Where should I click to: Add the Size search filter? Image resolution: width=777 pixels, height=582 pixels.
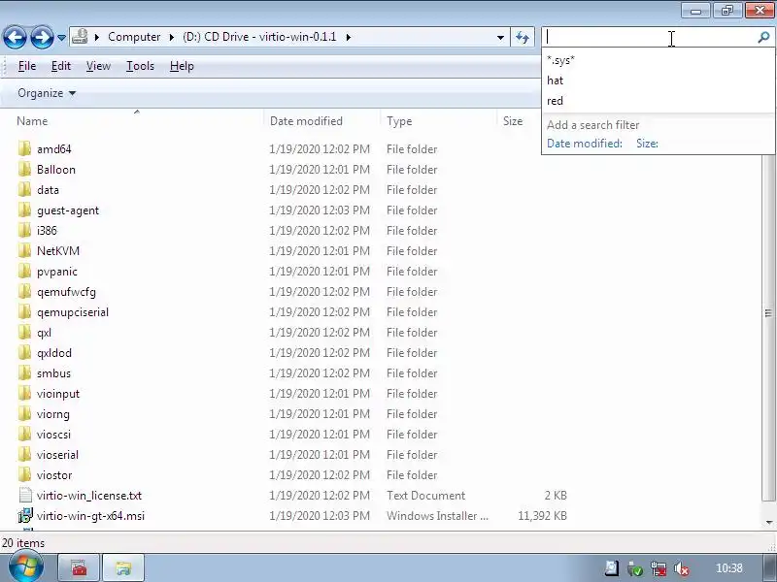[x=647, y=144]
